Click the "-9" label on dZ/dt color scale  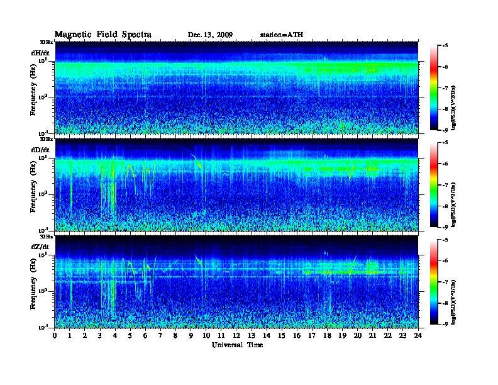tap(445, 324)
